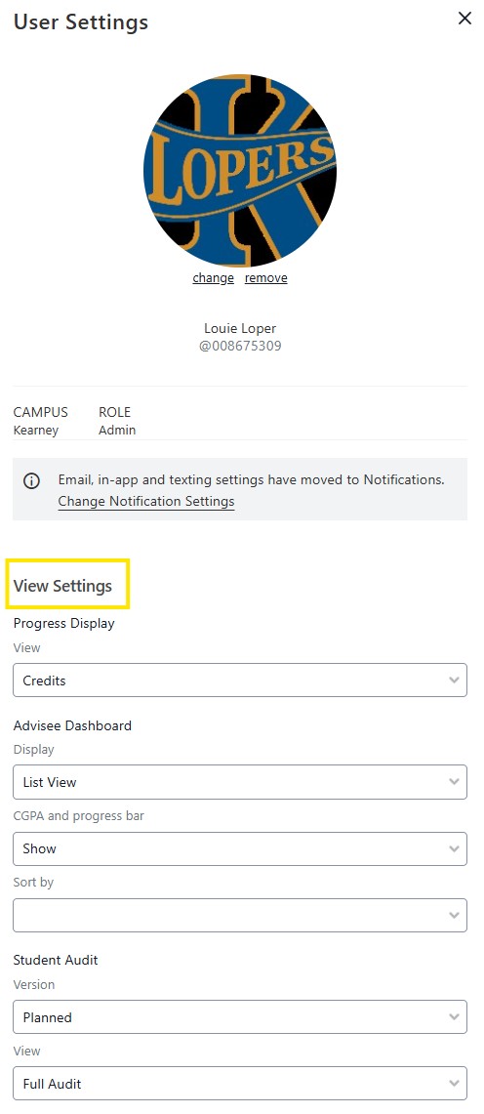The height and width of the screenshot is (1114, 484).
Task: Select the @008675309 ID text
Action: click(240, 347)
